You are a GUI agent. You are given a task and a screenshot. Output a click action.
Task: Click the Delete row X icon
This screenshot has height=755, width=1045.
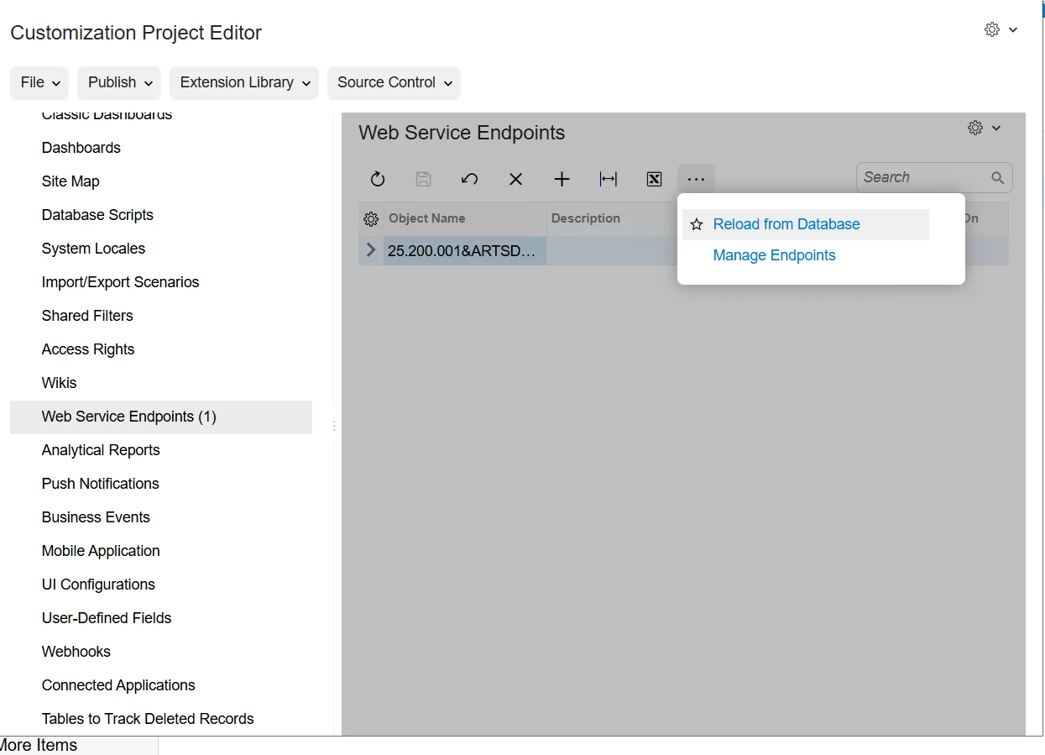[x=516, y=179]
